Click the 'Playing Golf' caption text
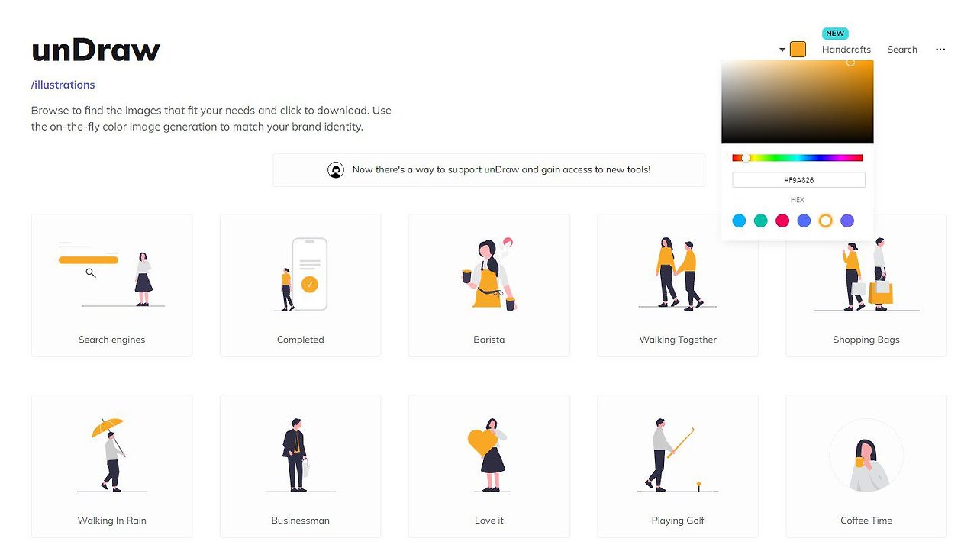The height and width of the screenshot is (548, 977). [x=678, y=521]
